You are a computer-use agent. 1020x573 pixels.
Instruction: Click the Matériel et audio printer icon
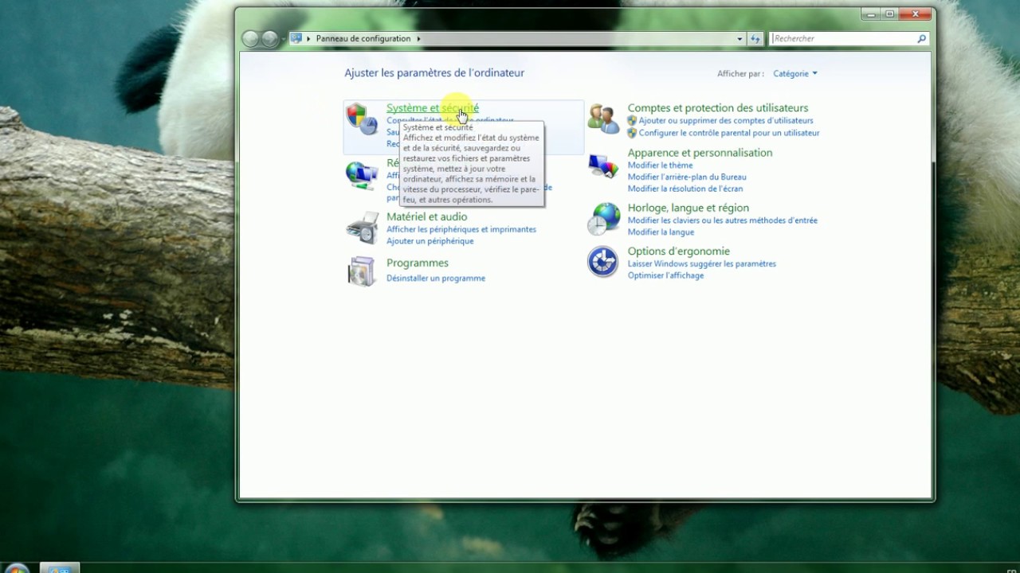click(x=362, y=228)
